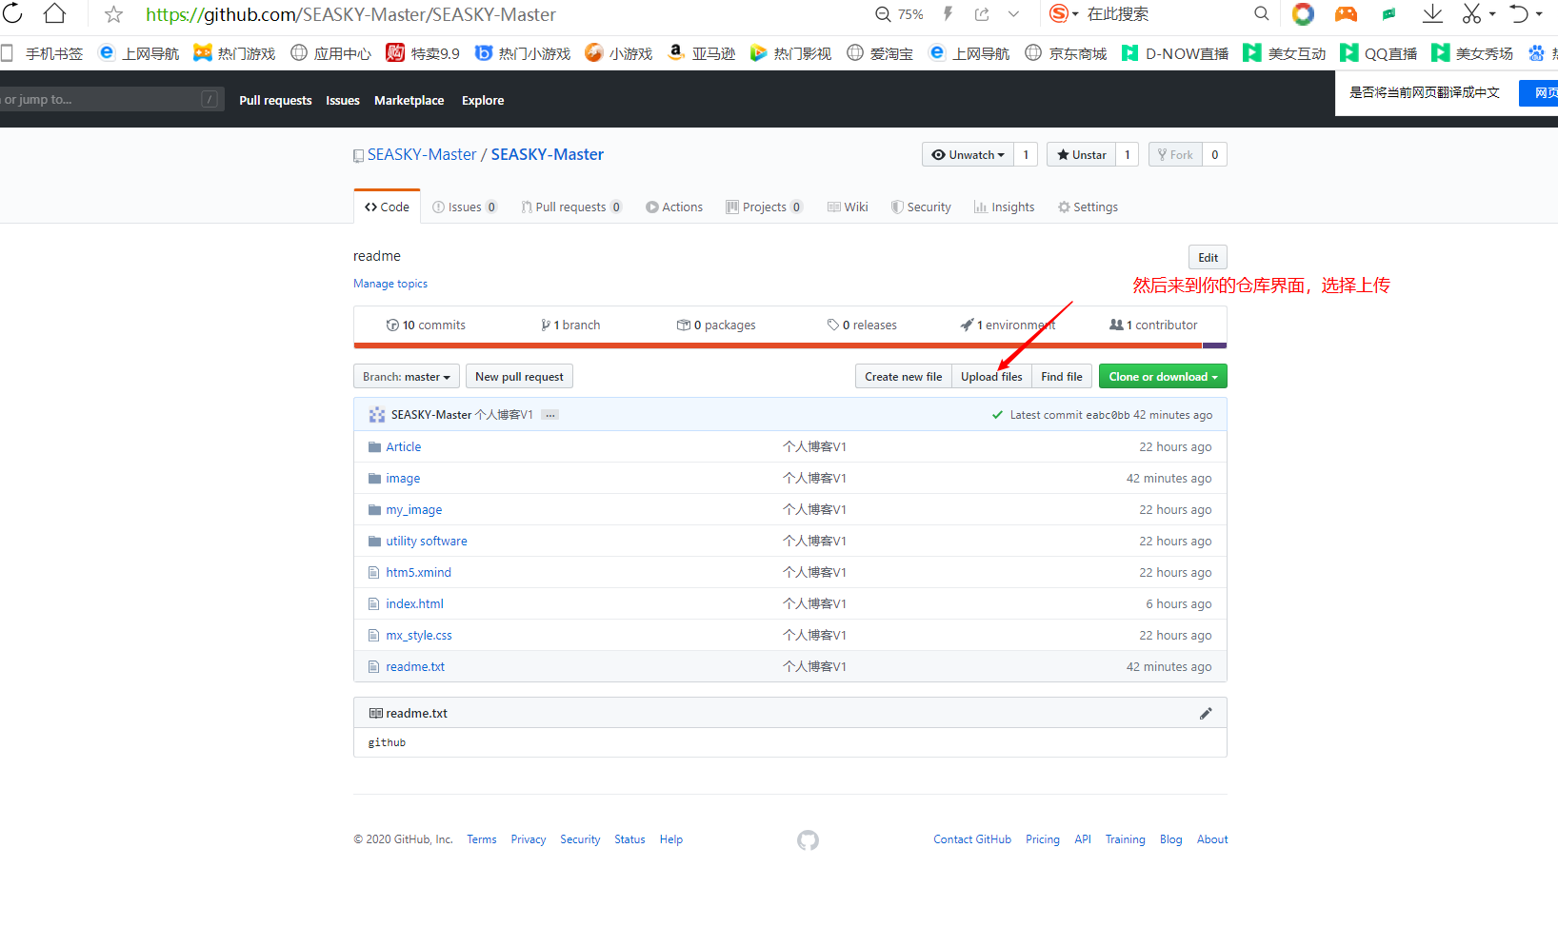1558x927 pixels.
Task: Expand commit message ellipsis button
Action: click(x=550, y=415)
